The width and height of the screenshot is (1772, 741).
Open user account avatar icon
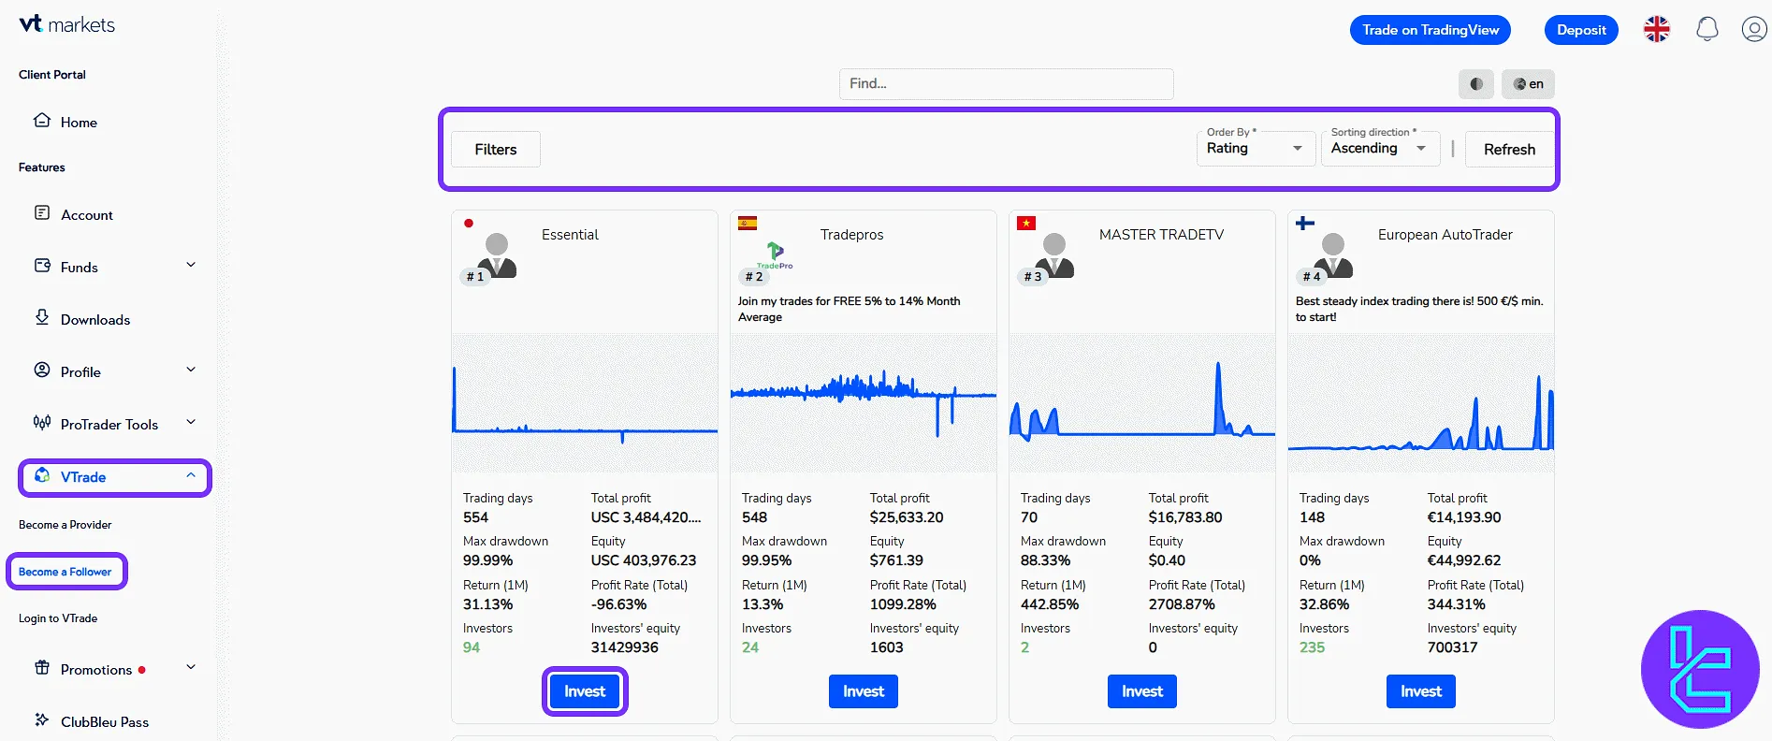coord(1754,30)
